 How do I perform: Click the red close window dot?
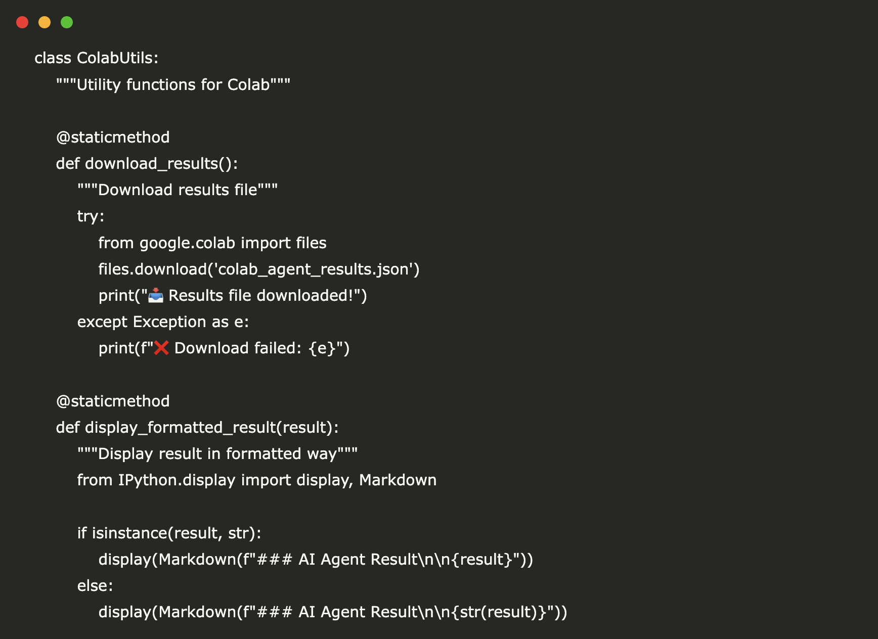tap(22, 22)
